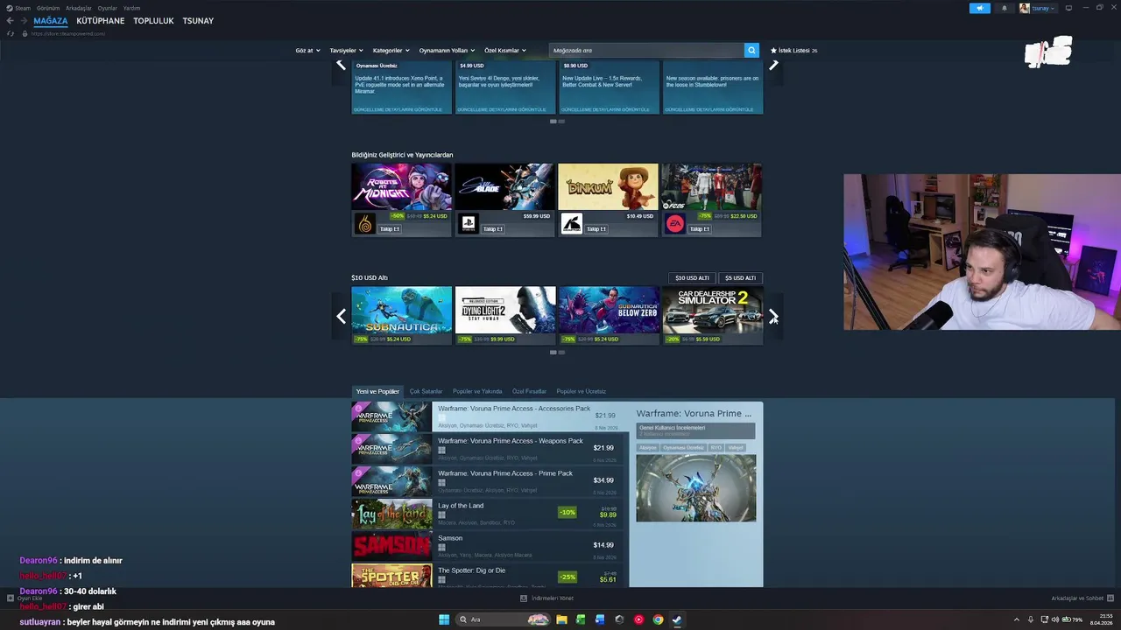Open the blue announcements megaphone button
Viewport: 1121px width, 630px height.
979,8
